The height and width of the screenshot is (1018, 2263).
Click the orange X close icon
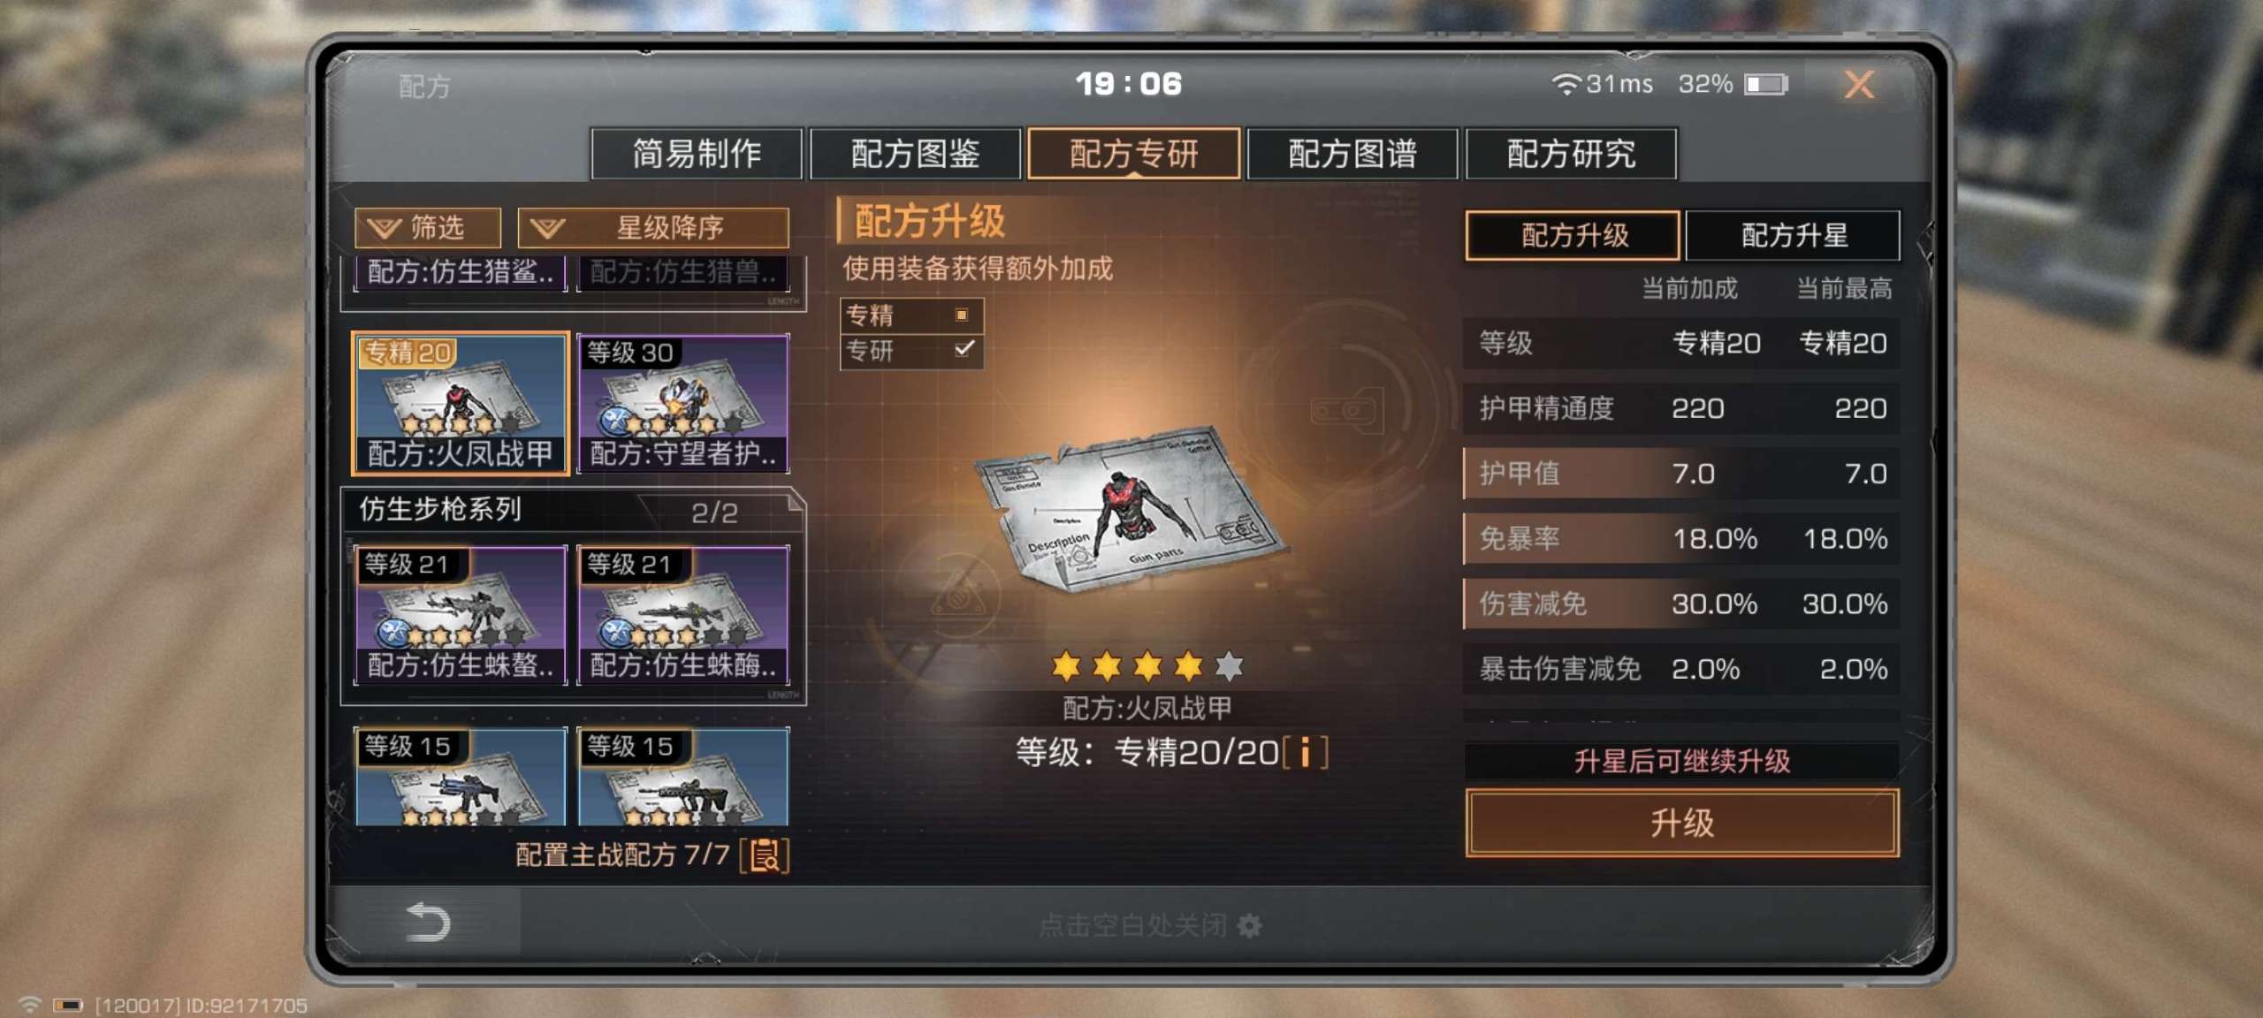1859,85
